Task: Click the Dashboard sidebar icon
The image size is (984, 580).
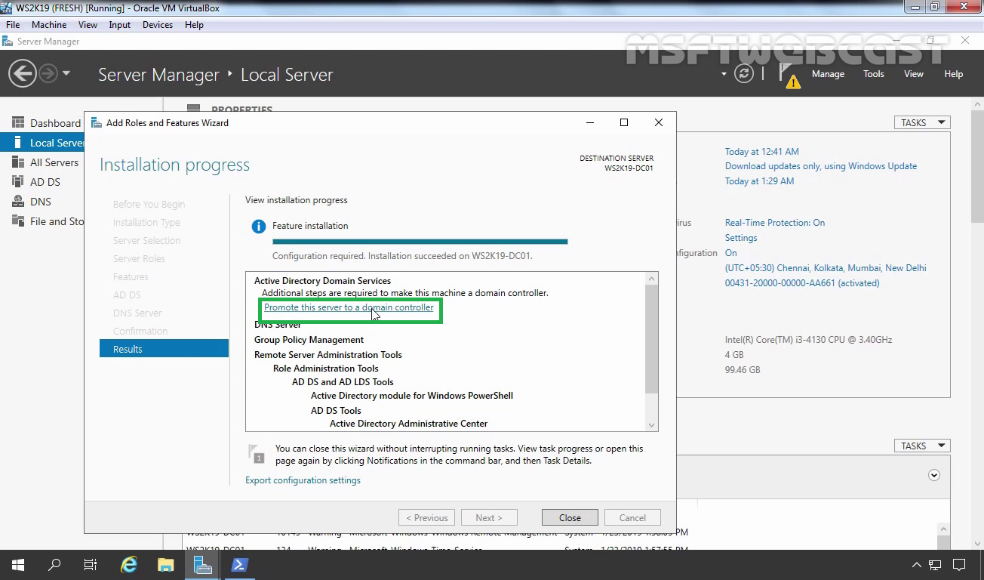Action: tap(17, 122)
